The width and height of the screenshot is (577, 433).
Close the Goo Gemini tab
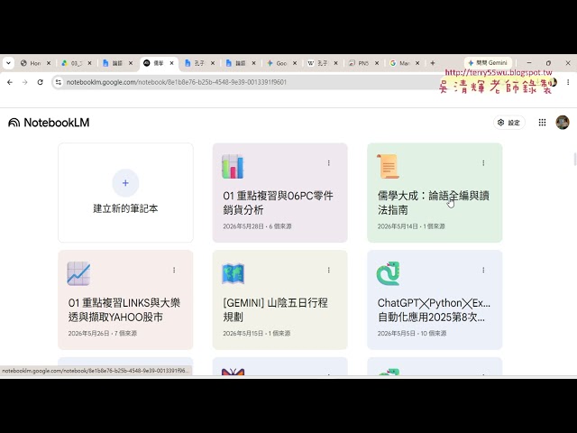(295, 63)
